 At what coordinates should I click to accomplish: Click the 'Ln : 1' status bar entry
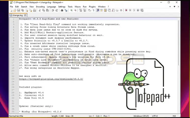click(91, 116)
